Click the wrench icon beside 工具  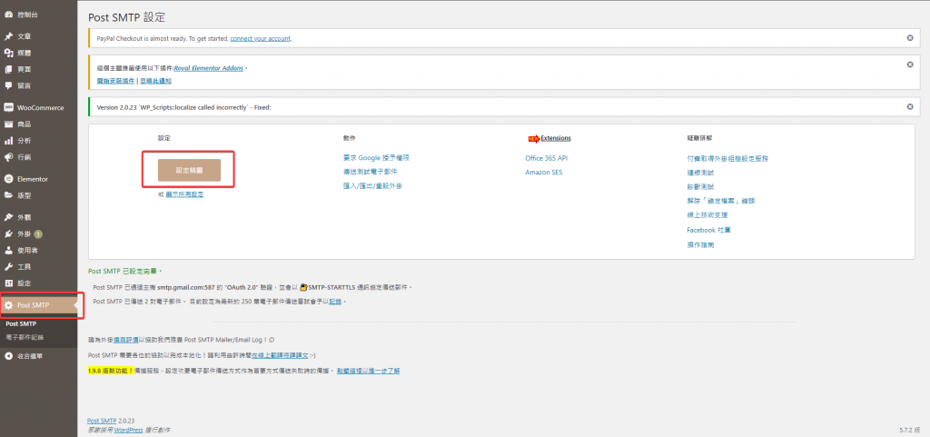point(9,266)
